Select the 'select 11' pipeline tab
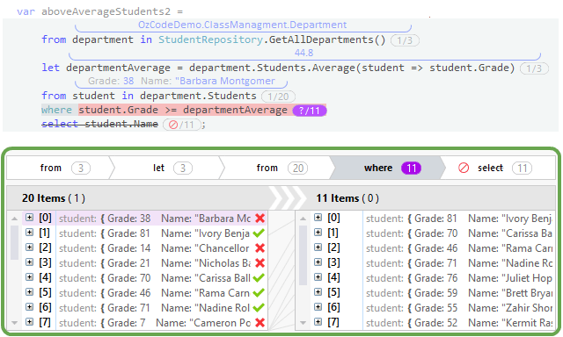Screen dimensions: 563x337 coord(499,168)
